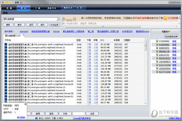The height and width of the screenshot is (121, 182).
Task: Open related search link heroes
Action: tap(56, 31)
